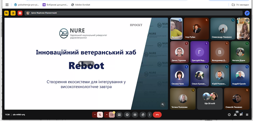Select the Олександр Лемешко participant tile

click(x=223, y=29)
